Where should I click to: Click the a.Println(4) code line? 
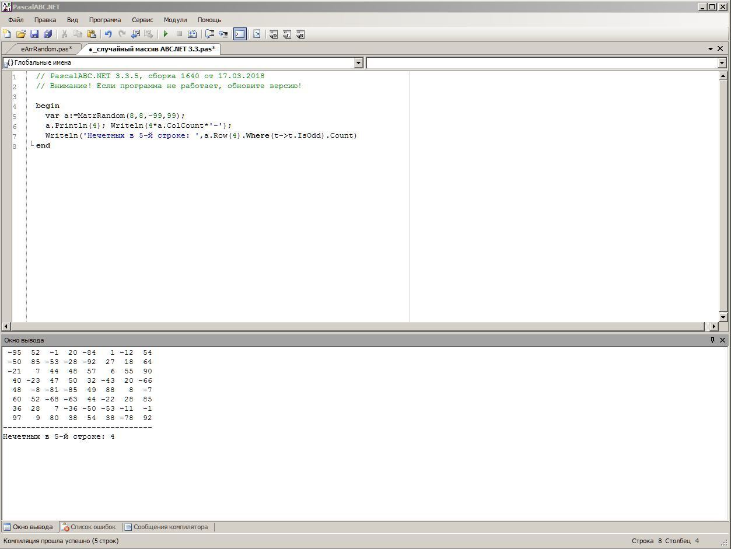138,125
